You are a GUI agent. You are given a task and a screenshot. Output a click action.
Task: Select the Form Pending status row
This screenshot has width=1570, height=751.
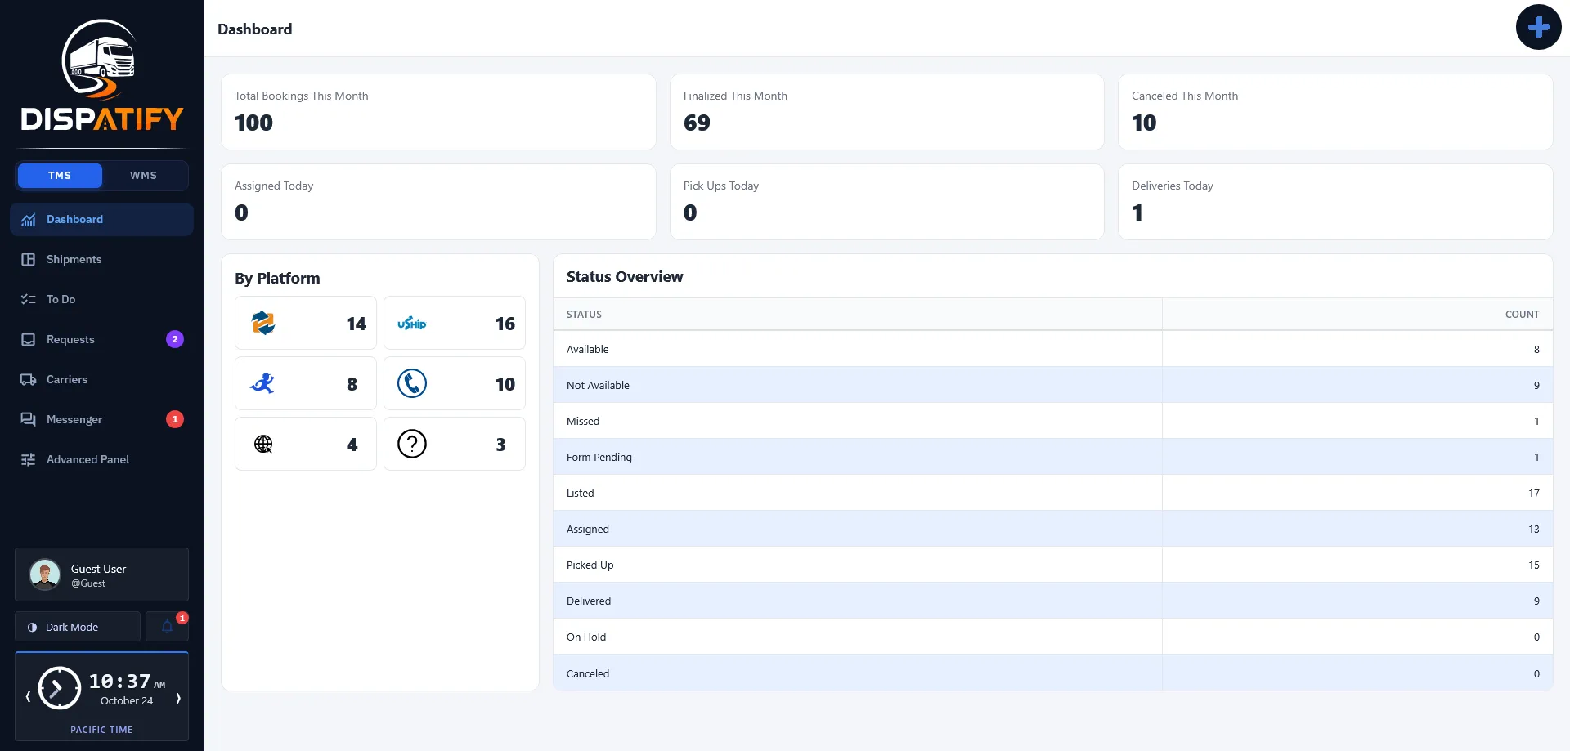tap(1053, 457)
